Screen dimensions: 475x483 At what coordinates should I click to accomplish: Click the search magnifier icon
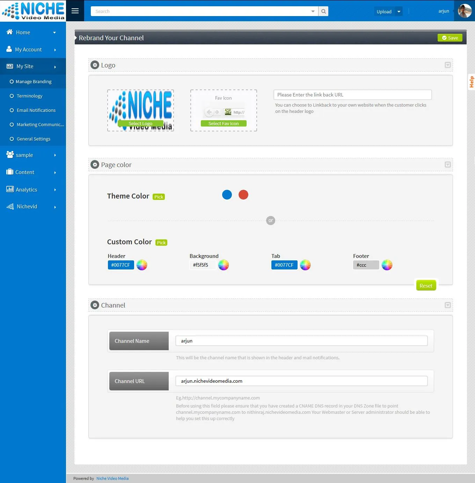coord(323,11)
